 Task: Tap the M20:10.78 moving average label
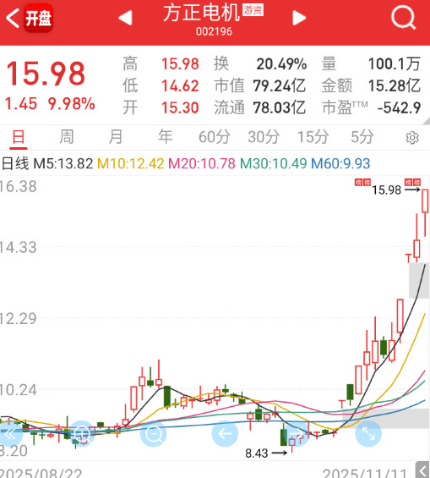[202, 163]
